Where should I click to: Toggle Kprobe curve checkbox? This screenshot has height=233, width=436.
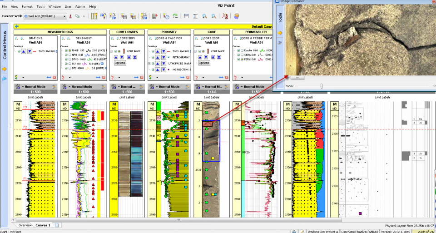pyautogui.click(x=238, y=51)
